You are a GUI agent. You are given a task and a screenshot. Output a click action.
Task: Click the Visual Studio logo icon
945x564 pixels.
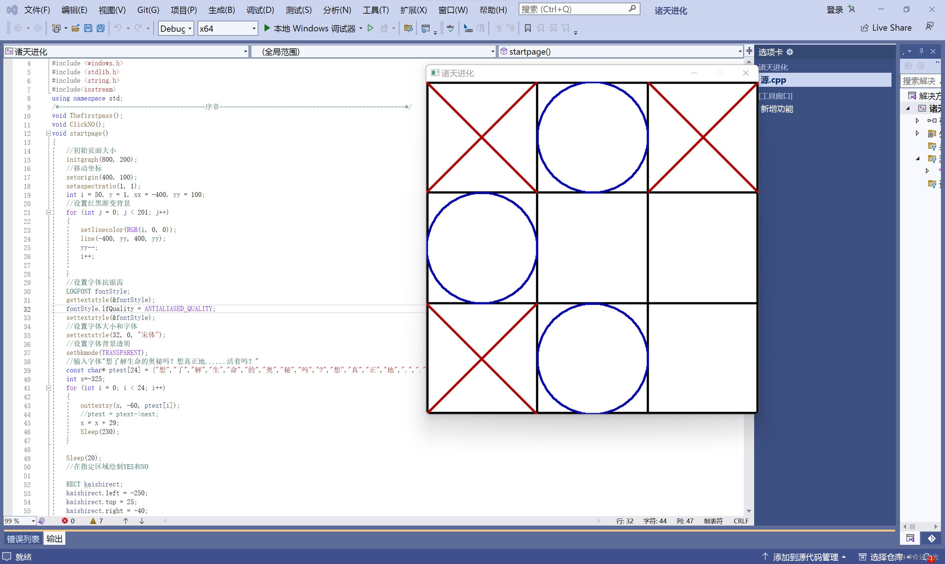pyautogui.click(x=12, y=10)
